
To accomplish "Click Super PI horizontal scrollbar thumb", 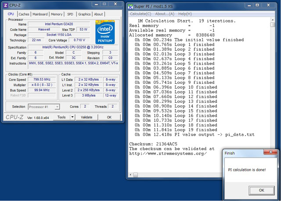I will (x=136, y=175).
